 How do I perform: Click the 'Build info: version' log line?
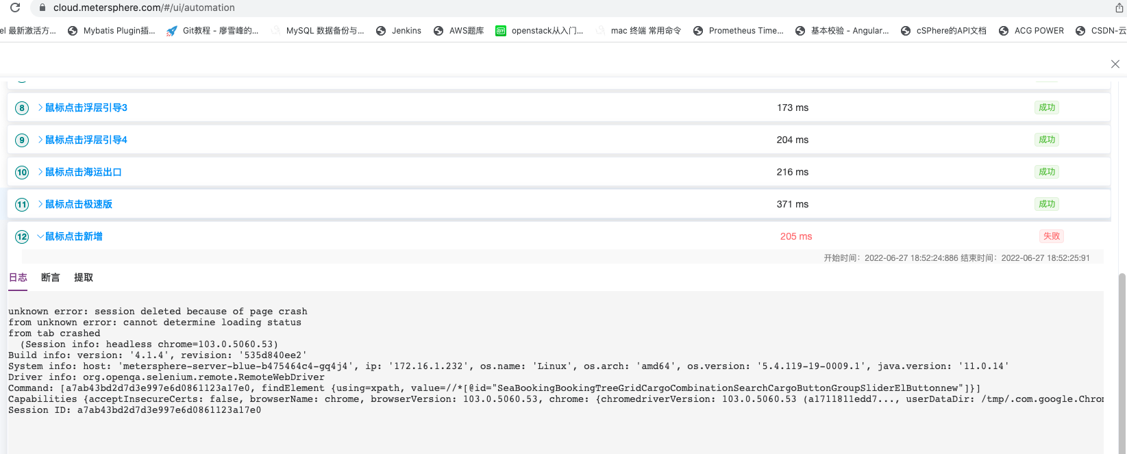(158, 355)
